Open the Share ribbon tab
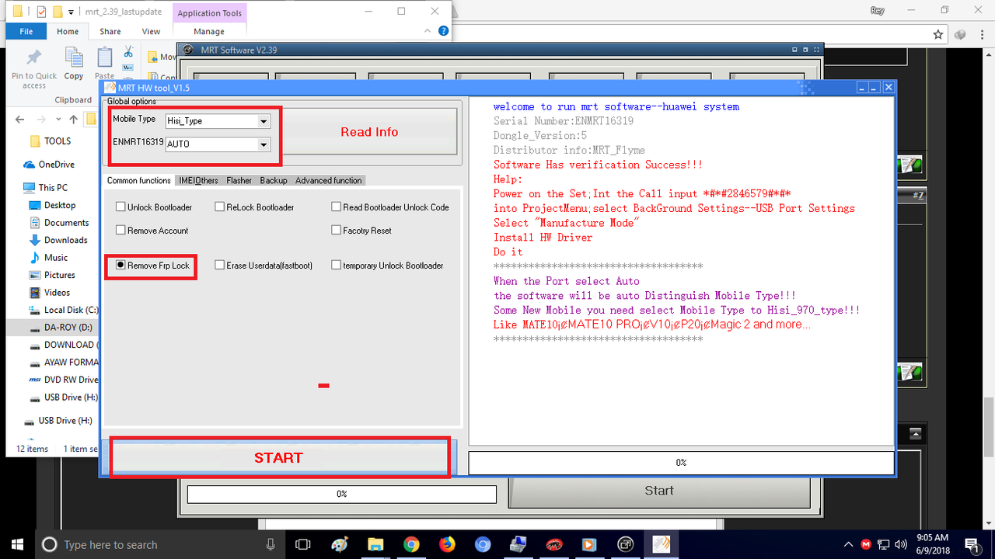Viewport: 995px width, 559px height. pyautogui.click(x=110, y=32)
